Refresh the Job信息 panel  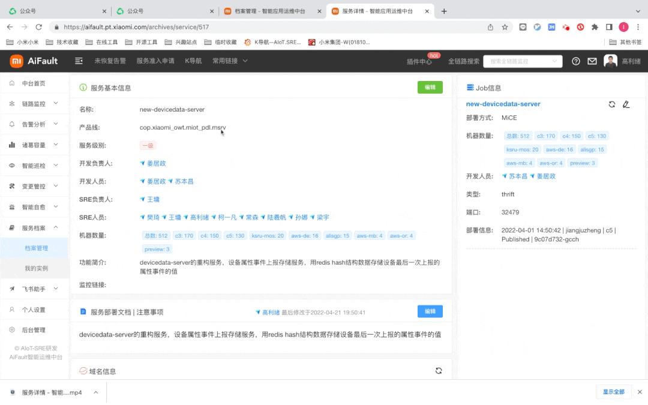pos(611,104)
